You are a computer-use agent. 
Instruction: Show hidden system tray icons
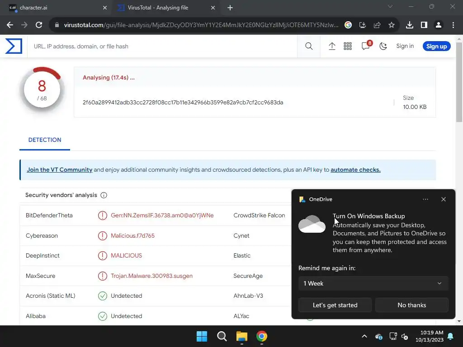click(364, 336)
